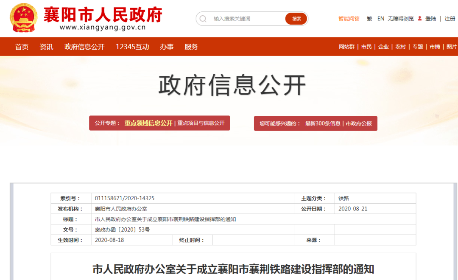This screenshot has width=458, height=280.
Task: Open 重点项目与信息公开 link
Action: coord(201,123)
